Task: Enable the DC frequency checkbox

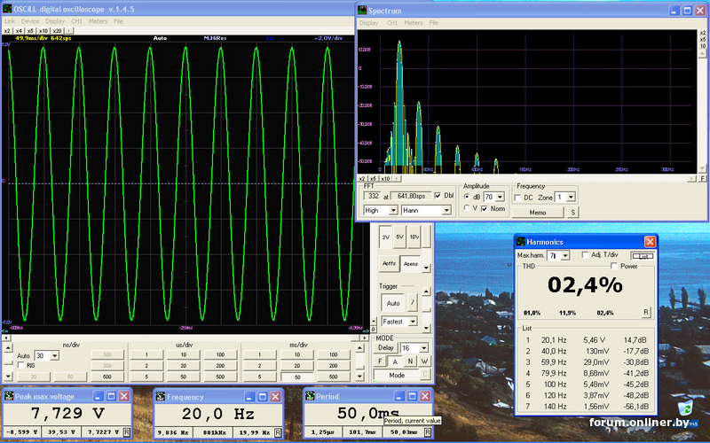Action: click(x=519, y=197)
